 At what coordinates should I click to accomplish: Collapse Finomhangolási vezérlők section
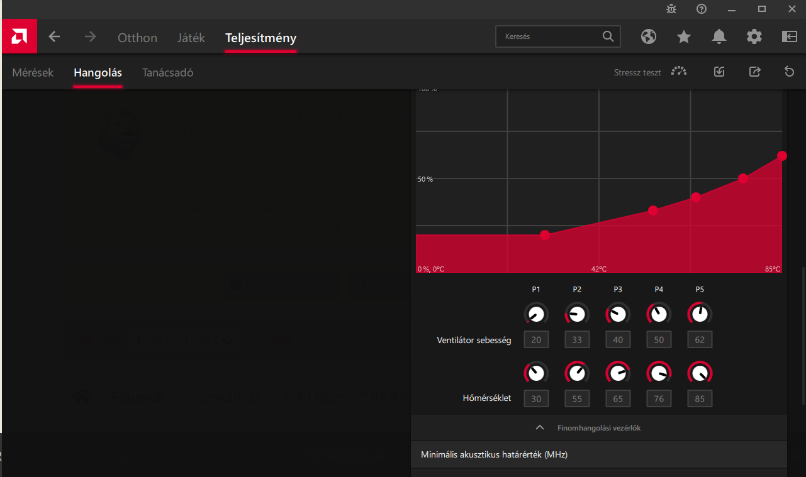[x=598, y=427]
